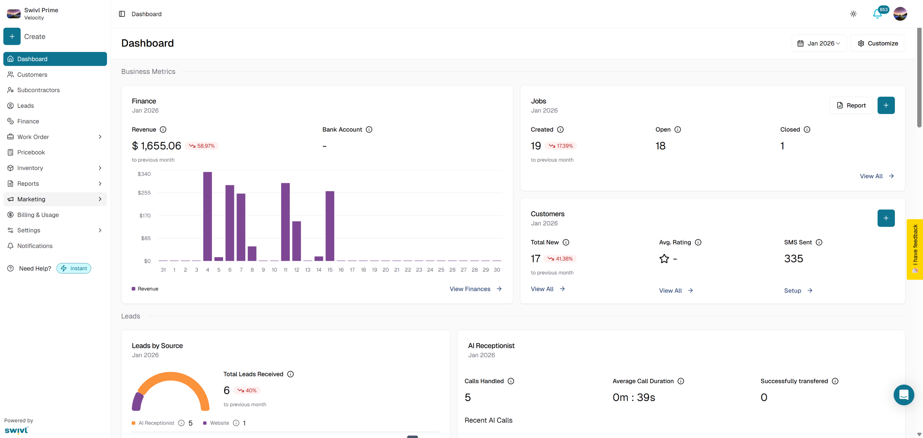Switch light/dark theme with sun icon
Image resolution: width=923 pixels, height=438 pixels.
coord(853,14)
